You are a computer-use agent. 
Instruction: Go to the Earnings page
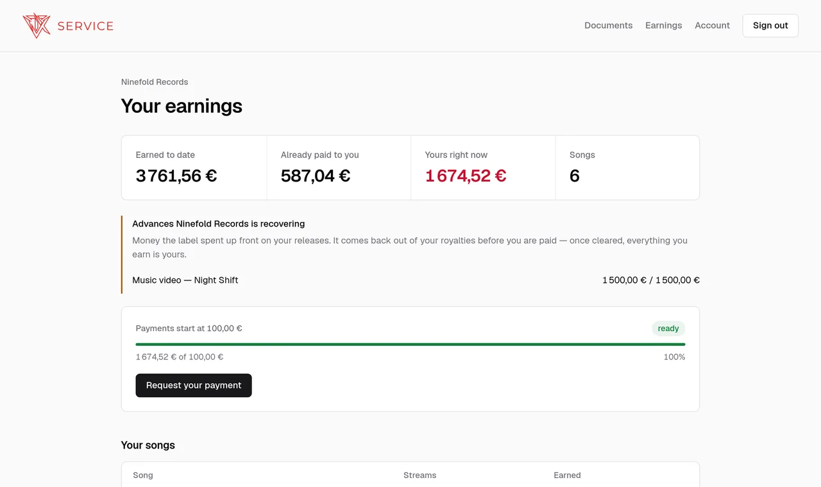[x=664, y=26]
